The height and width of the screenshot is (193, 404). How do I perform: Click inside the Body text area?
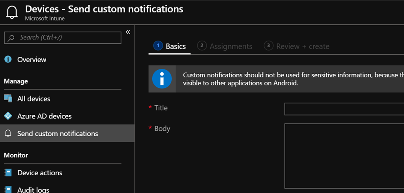click(344, 156)
